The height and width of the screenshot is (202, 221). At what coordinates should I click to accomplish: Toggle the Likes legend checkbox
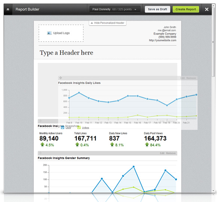coord(62,128)
